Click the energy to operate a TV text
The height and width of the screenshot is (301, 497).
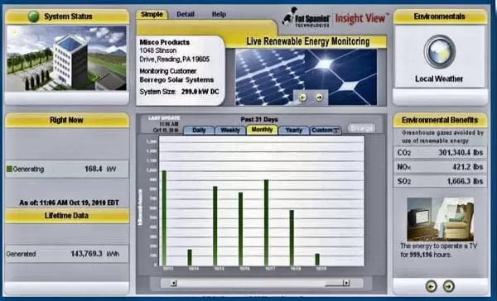[x=439, y=251]
